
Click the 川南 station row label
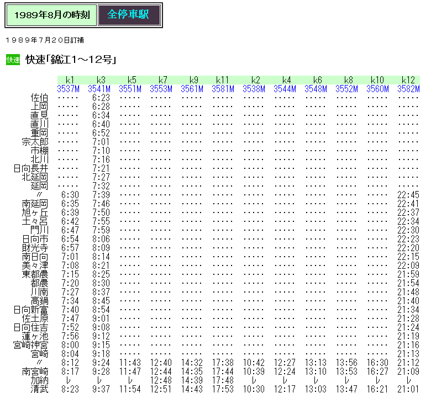pos(39,292)
